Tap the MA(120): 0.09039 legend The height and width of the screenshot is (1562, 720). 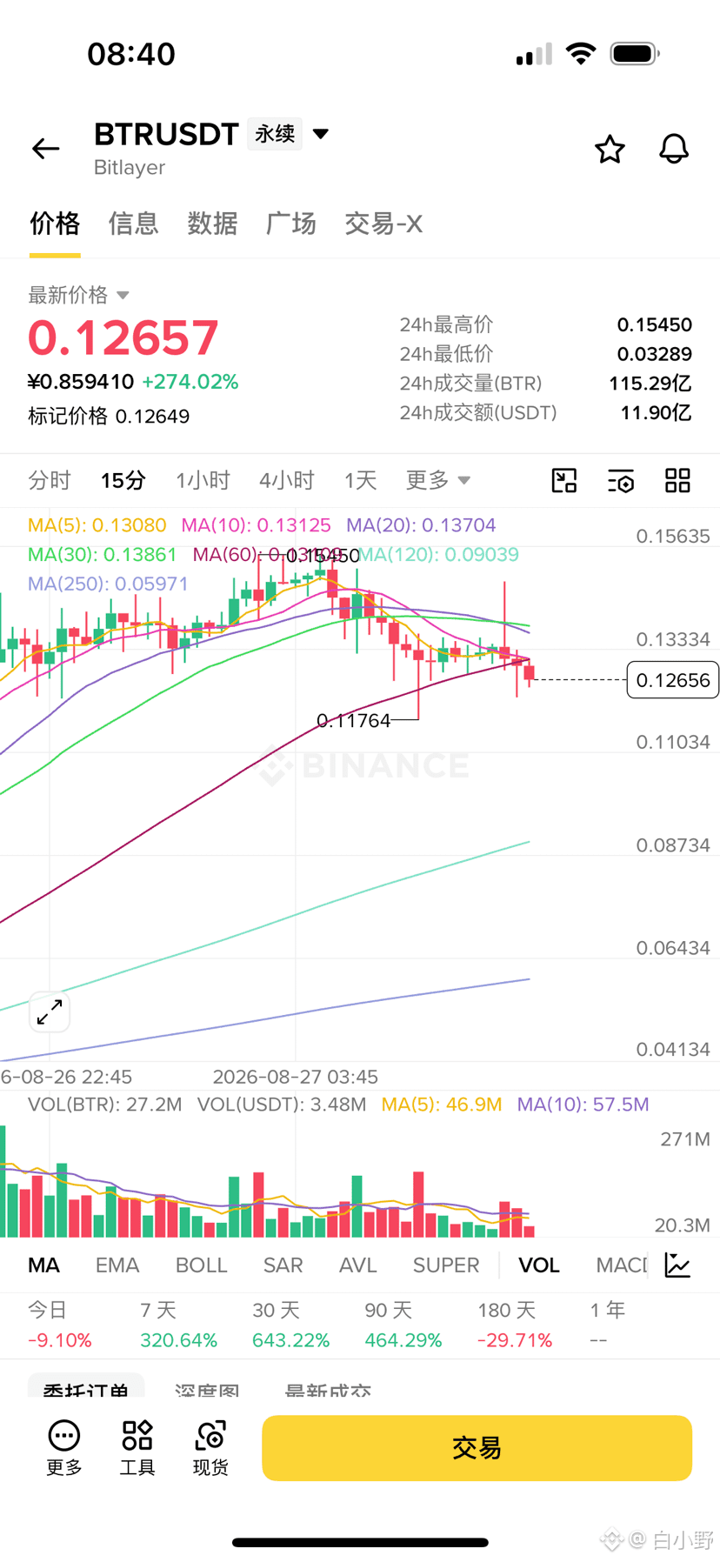tap(438, 555)
